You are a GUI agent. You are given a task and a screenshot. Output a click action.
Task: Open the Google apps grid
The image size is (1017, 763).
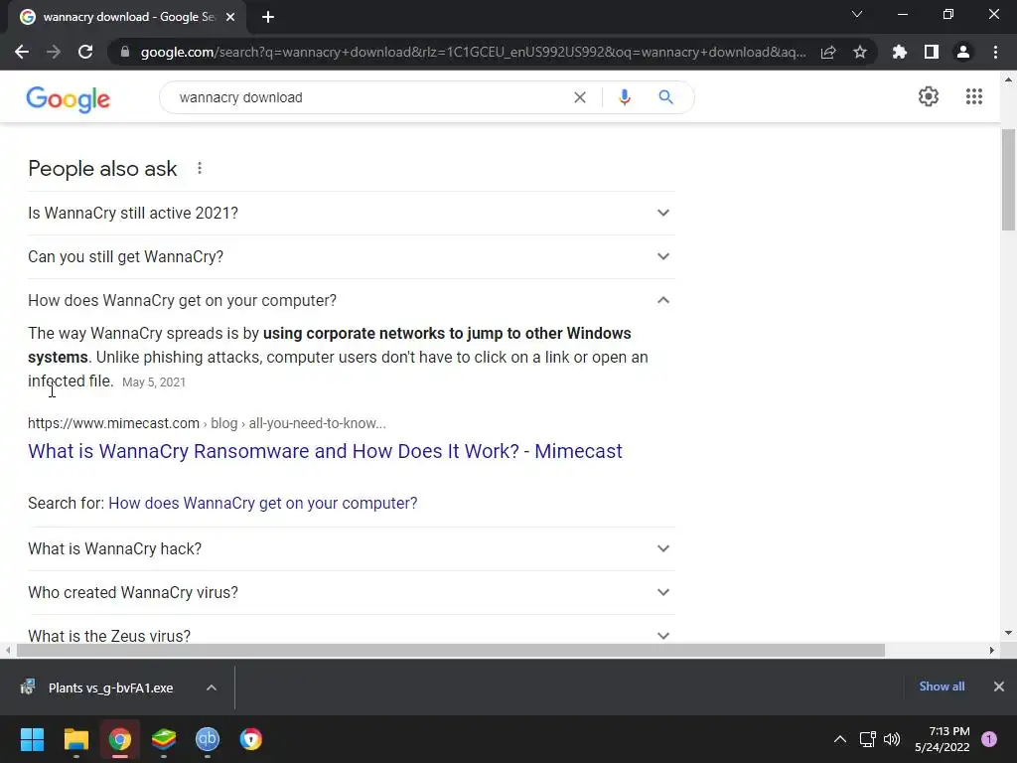click(x=973, y=96)
